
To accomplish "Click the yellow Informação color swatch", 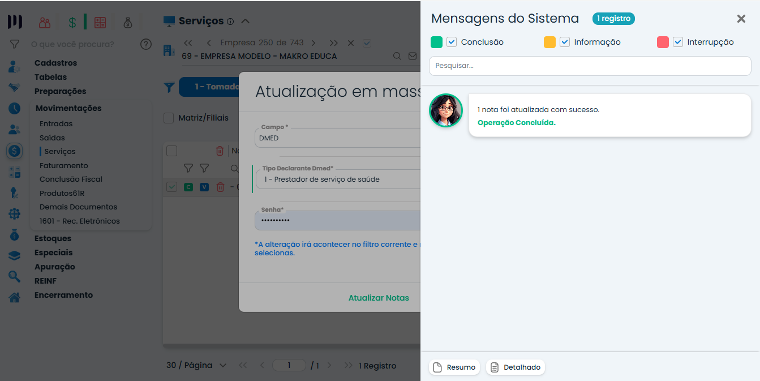I will [x=549, y=42].
